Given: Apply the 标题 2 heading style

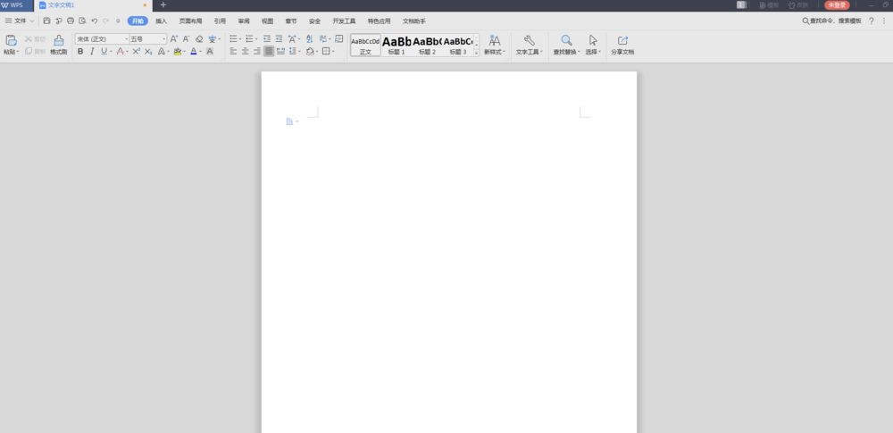Looking at the screenshot, I should [x=427, y=45].
